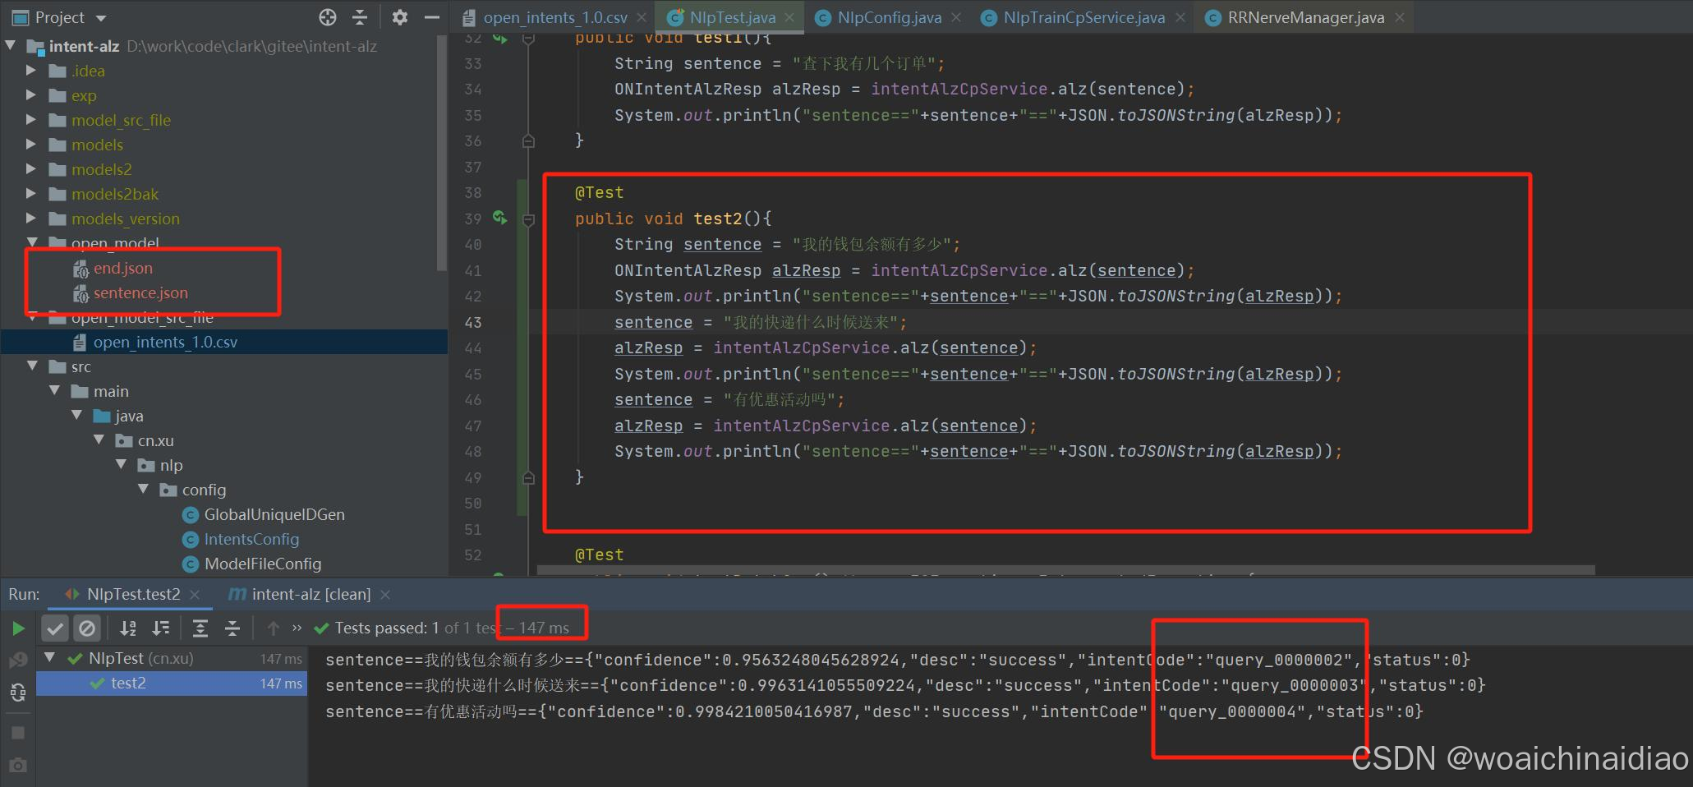Image resolution: width=1693 pixels, height=787 pixels.
Task: Select the intent-alz [clean] run tab
Action: pos(311,594)
